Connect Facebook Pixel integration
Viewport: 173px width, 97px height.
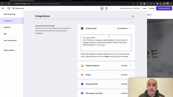(x=124, y=84)
